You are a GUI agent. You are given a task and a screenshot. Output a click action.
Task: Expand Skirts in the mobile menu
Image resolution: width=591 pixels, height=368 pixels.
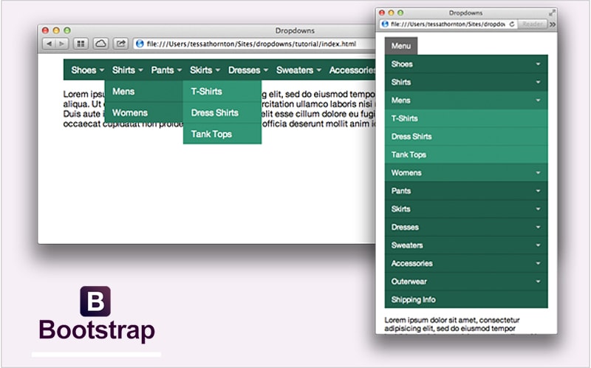tap(466, 209)
